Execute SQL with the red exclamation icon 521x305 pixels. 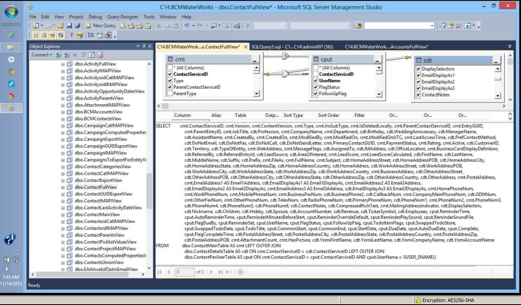pyautogui.click(x=71, y=35)
